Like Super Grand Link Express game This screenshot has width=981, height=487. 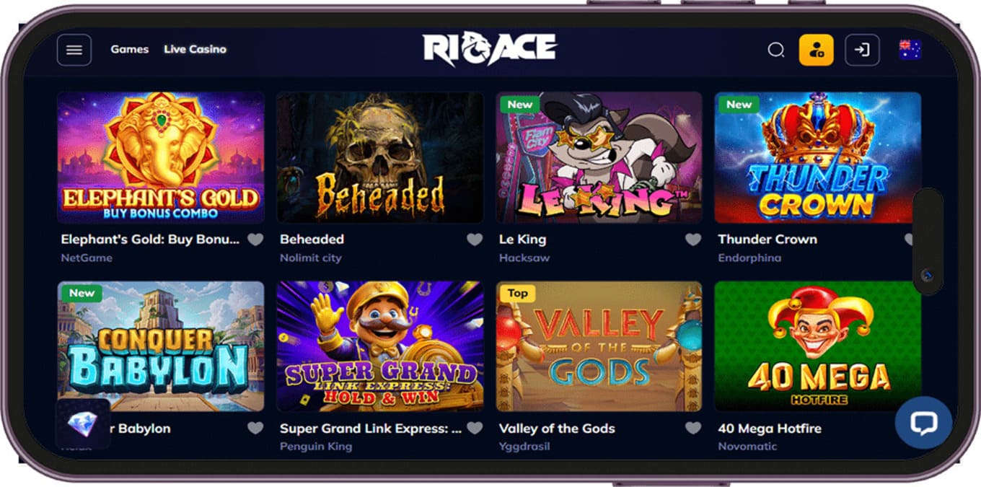point(474,429)
